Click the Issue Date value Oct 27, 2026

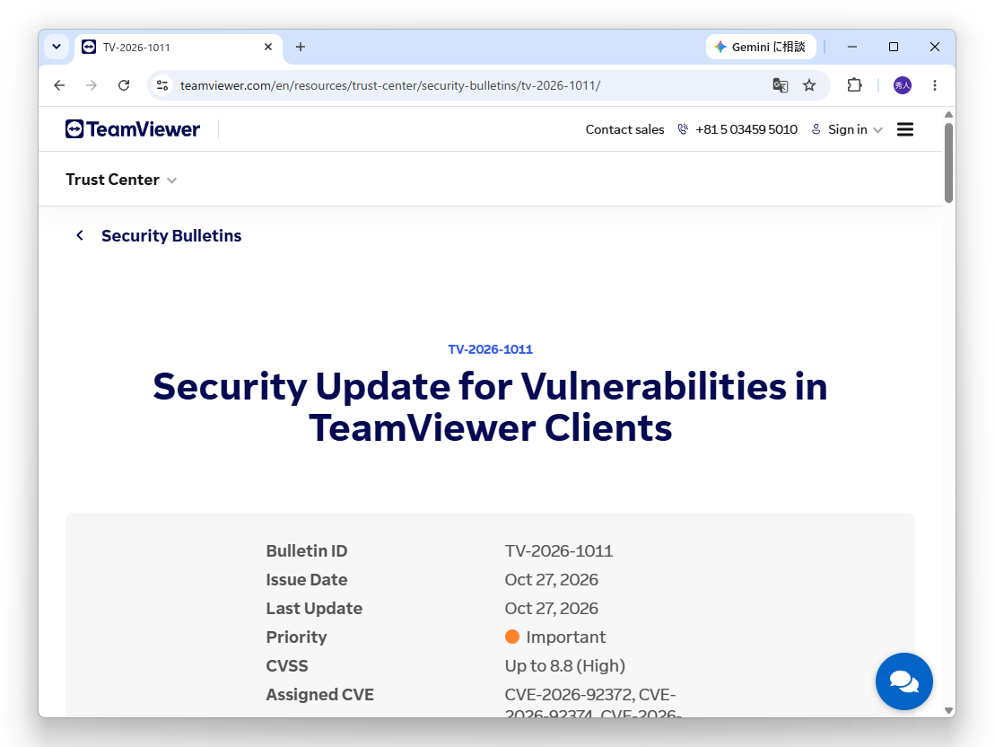click(x=552, y=580)
